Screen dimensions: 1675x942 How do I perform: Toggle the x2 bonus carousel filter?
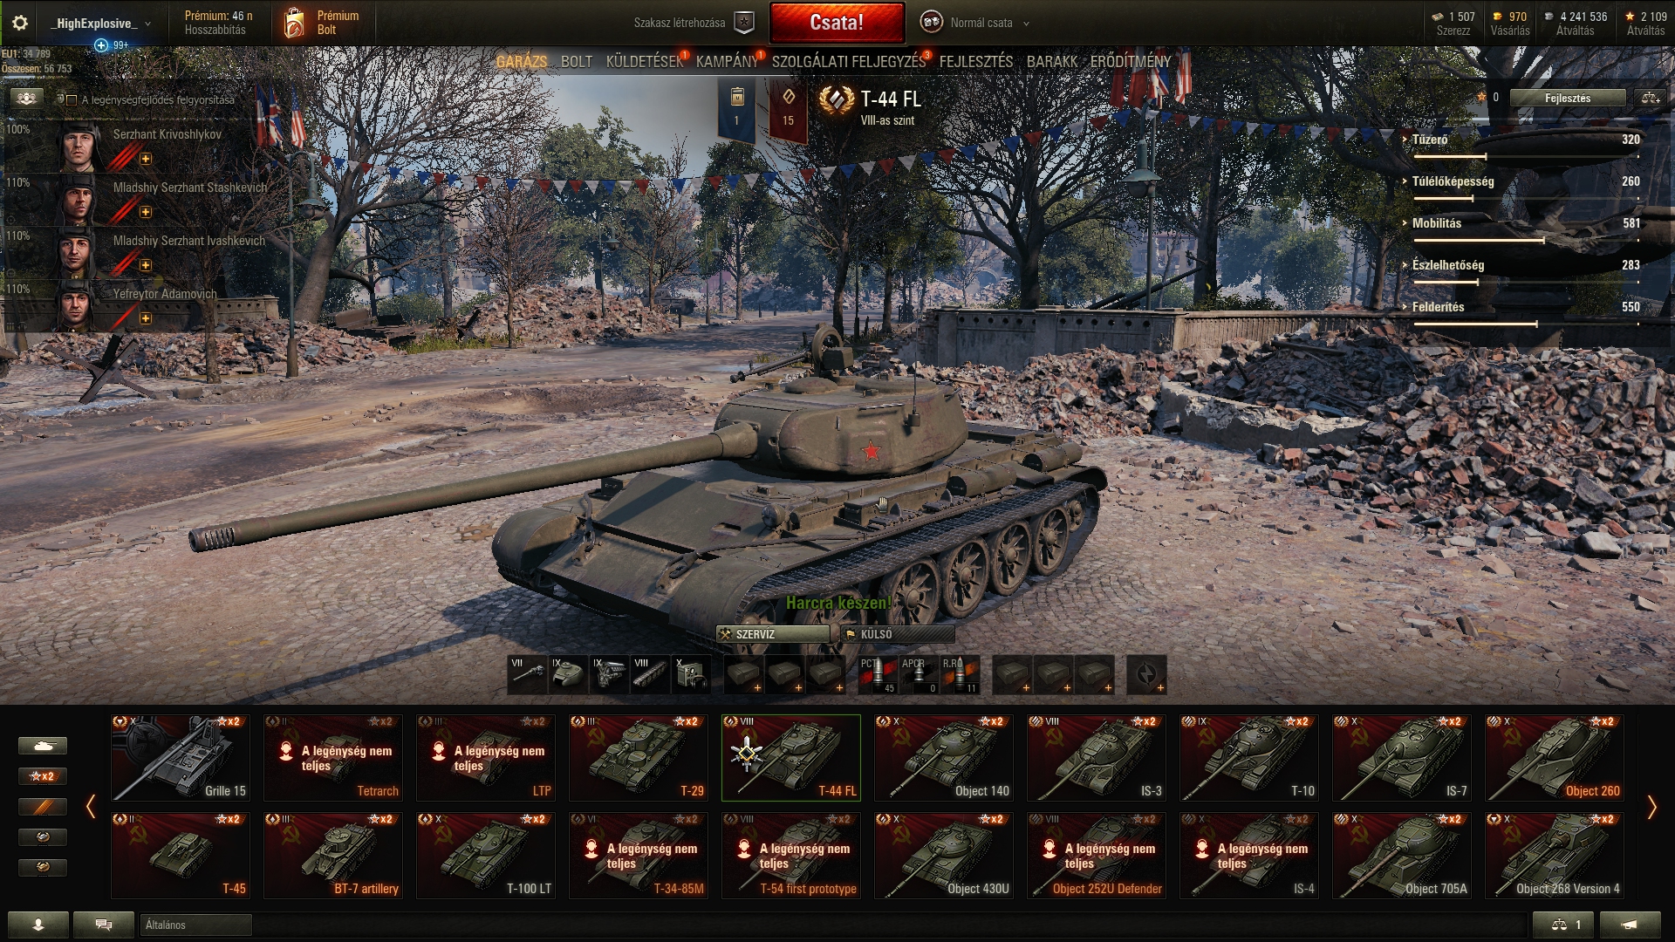click(x=42, y=776)
